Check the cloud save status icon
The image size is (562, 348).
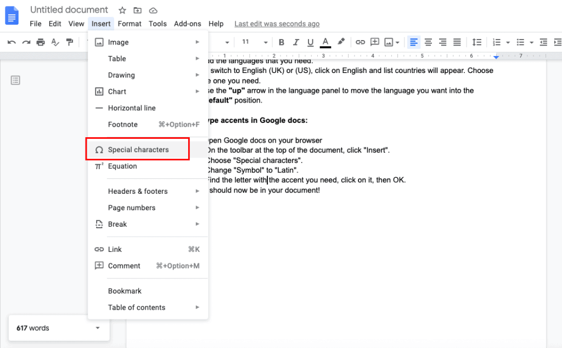pyautogui.click(x=153, y=10)
